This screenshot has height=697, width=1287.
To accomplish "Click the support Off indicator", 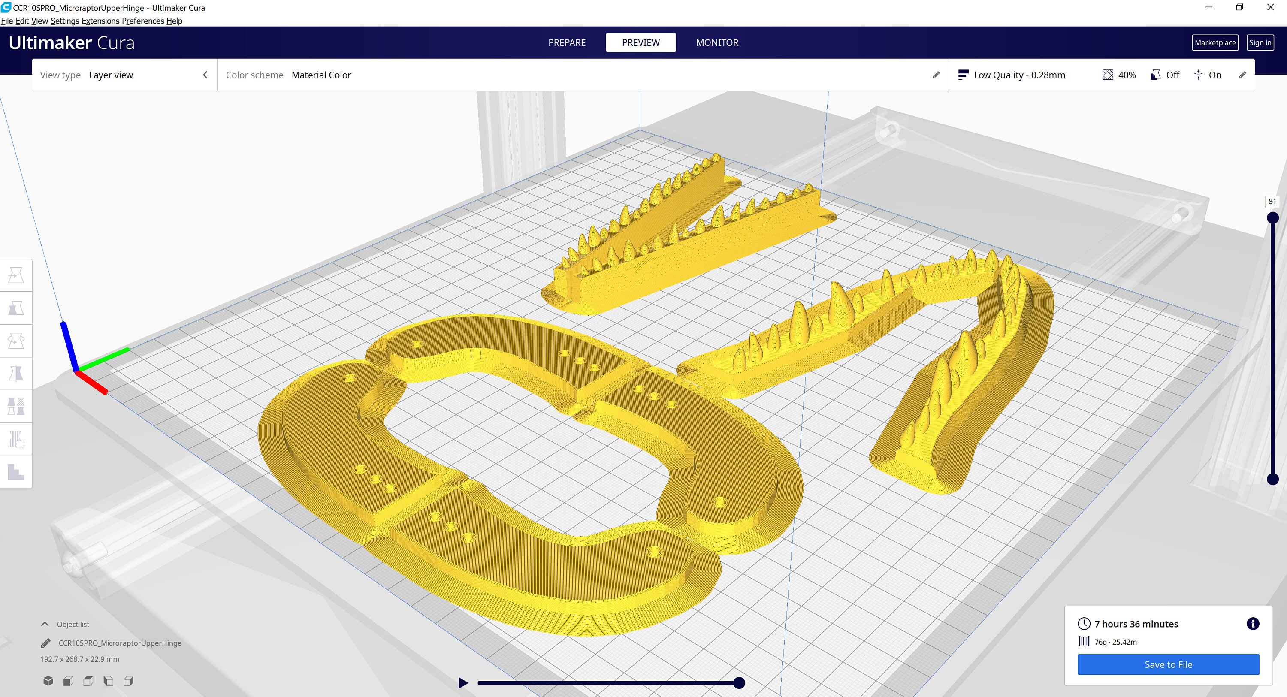I will coord(1165,75).
